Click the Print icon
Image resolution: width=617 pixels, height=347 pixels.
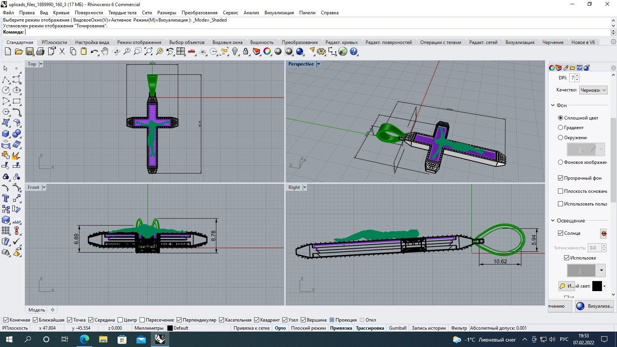pyautogui.click(x=40, y=51)
